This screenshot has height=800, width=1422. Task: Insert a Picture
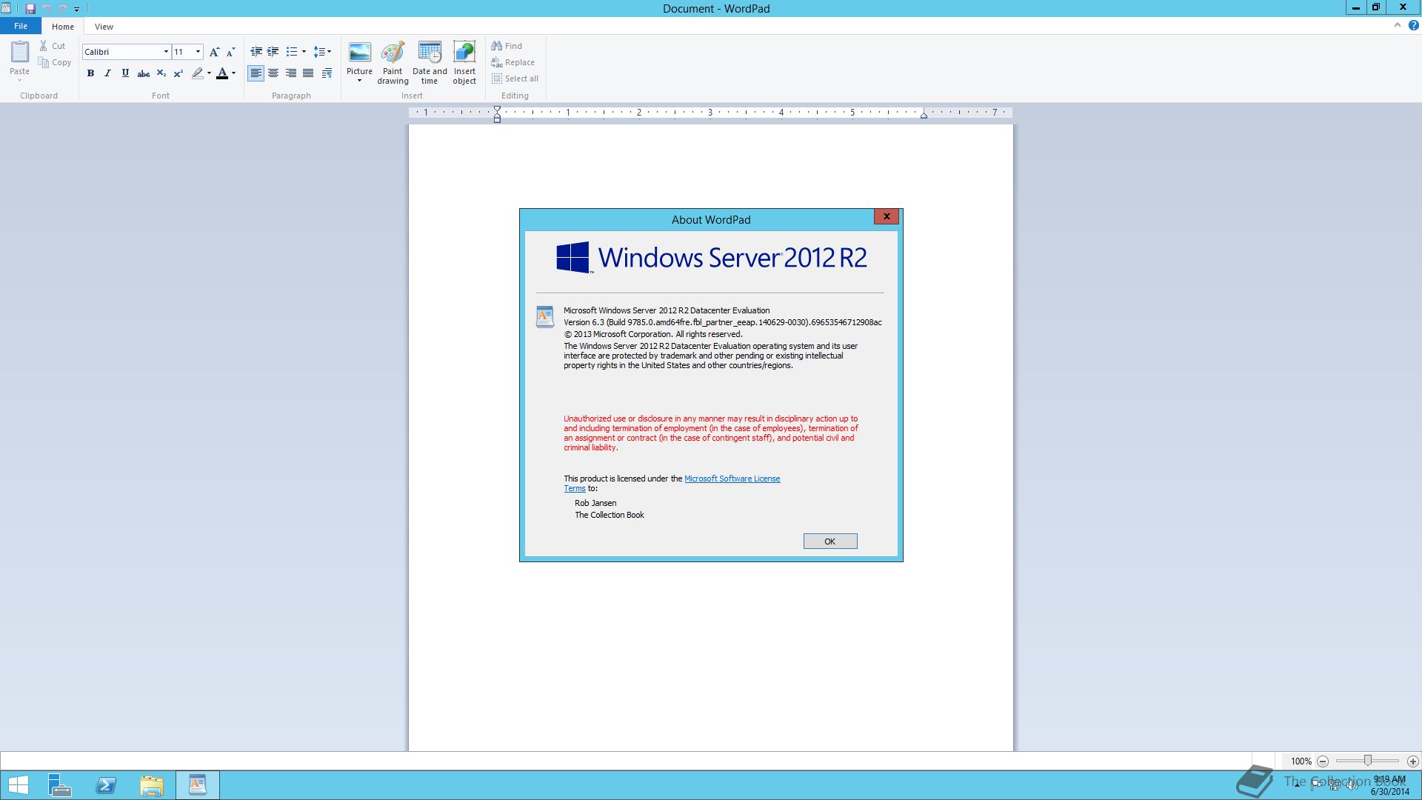359,58
